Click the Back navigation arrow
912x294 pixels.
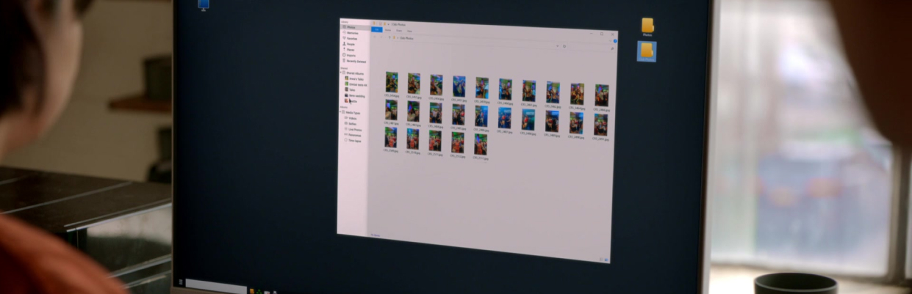click(375, 37)
